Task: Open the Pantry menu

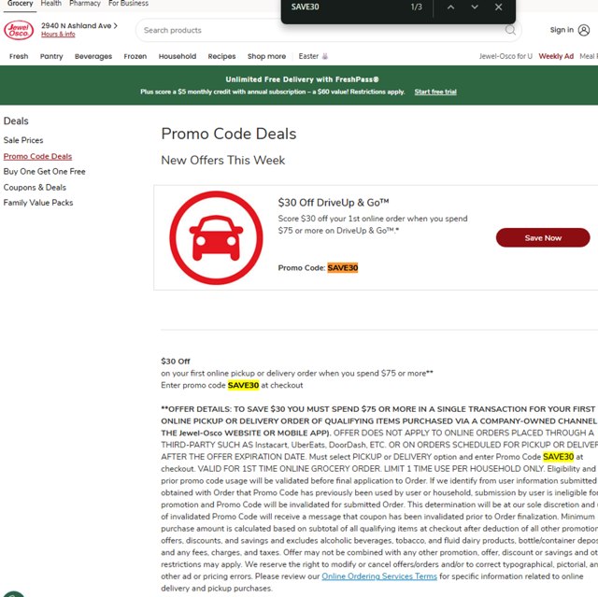Action: click(x=51, y=56)
